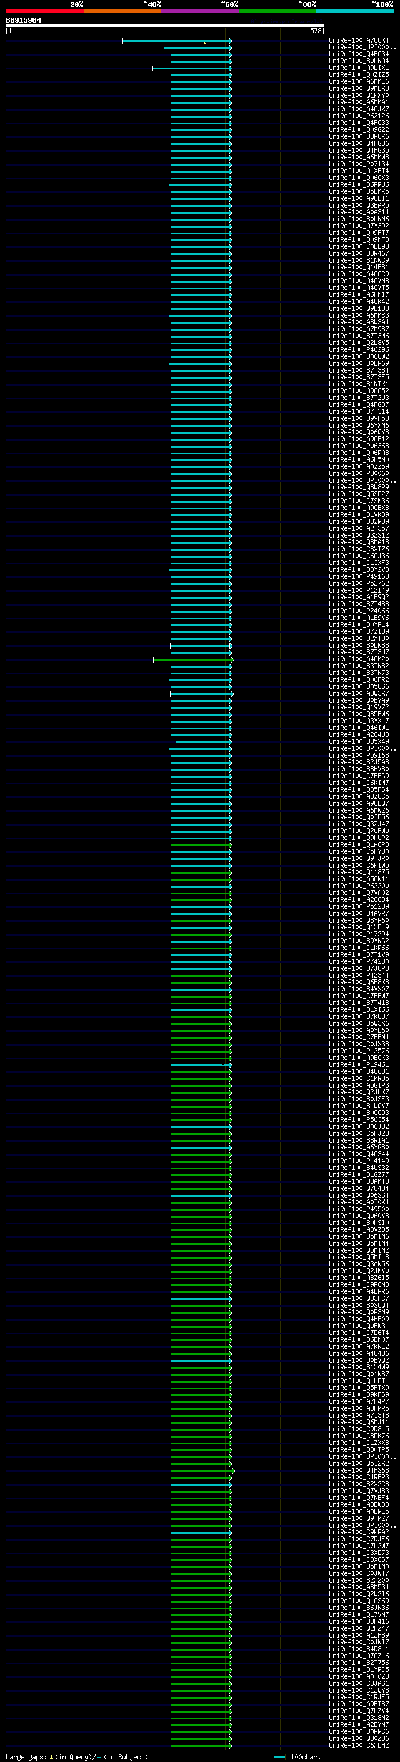The height and width of the screenshot is (1762, 400).
Task: Click the cyan ~100% identity legend segment
Action: [x=356, y=11]
